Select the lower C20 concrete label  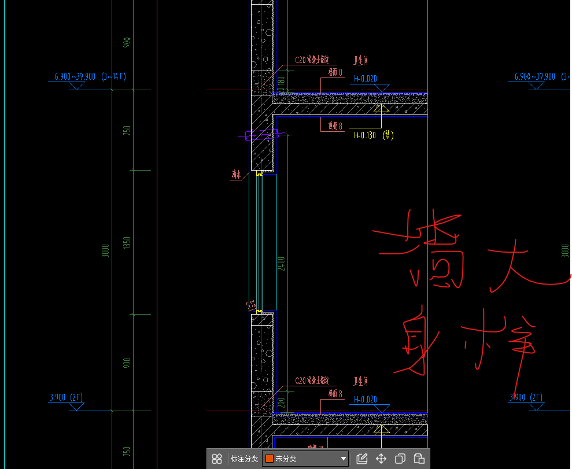tap(312, 381)
